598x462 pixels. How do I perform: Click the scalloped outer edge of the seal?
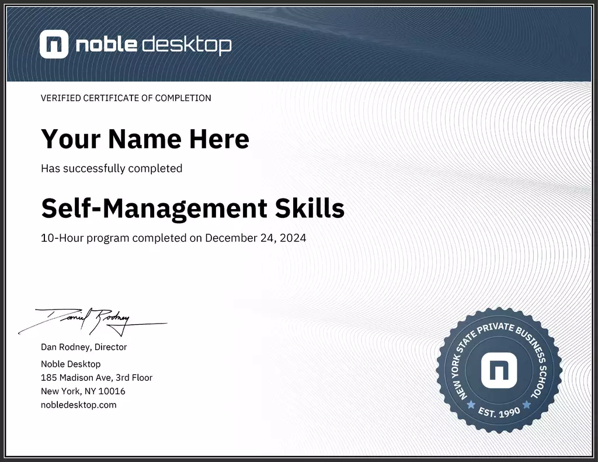(x=441, y=371)
